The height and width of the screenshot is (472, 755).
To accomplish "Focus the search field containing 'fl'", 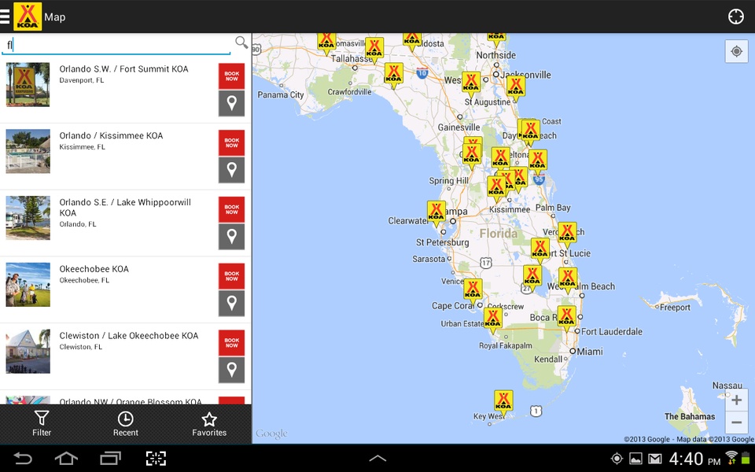I will (116, 46).
